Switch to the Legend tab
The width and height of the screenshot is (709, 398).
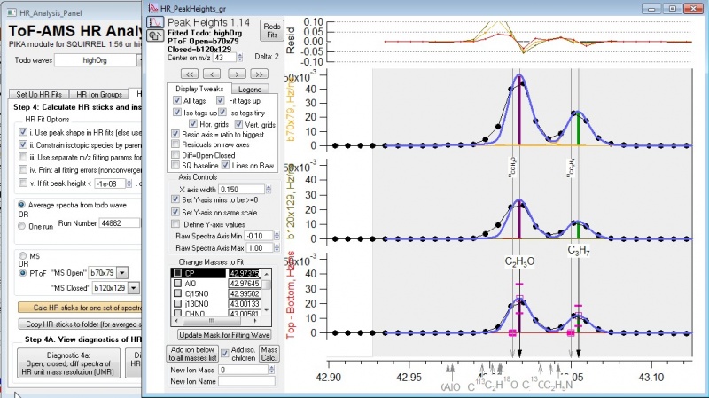pos(249,89)
